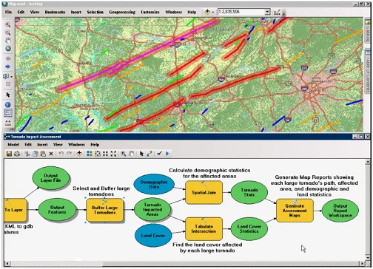This screenshot has height=269, width=373.
Task: Select the Spatial Join tool box
Action: (204, 192)
